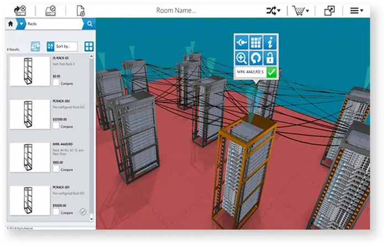Check Compare for JS-RACK-03
Screen dimensions: 385x245
56,83
